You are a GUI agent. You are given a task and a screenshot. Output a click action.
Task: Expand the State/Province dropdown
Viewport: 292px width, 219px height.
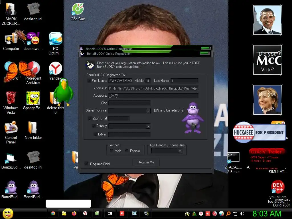point(148,111)
